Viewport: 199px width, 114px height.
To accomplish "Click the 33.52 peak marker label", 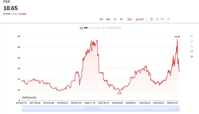I will (177, 37).
